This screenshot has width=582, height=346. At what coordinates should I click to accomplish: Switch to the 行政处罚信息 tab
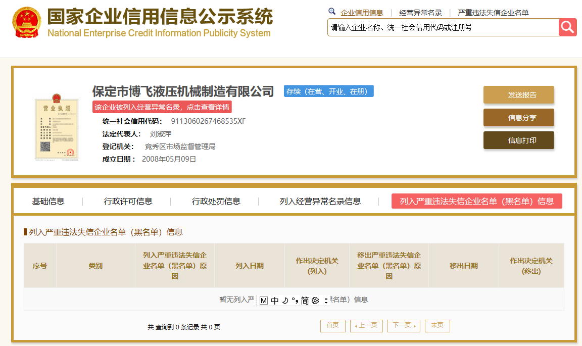(216, 201)
